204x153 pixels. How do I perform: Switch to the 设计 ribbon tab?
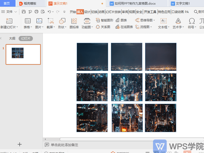coord(87,12)
